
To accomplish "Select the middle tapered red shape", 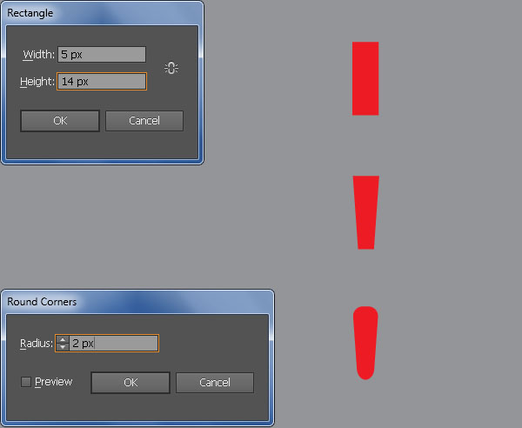I will click(366, 212).
